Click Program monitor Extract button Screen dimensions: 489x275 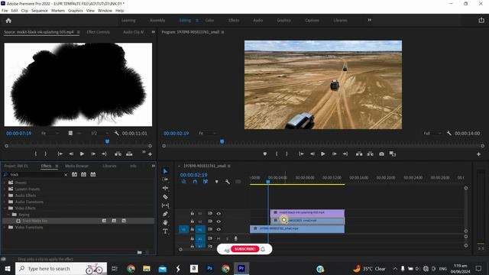(x=370, y=154)
